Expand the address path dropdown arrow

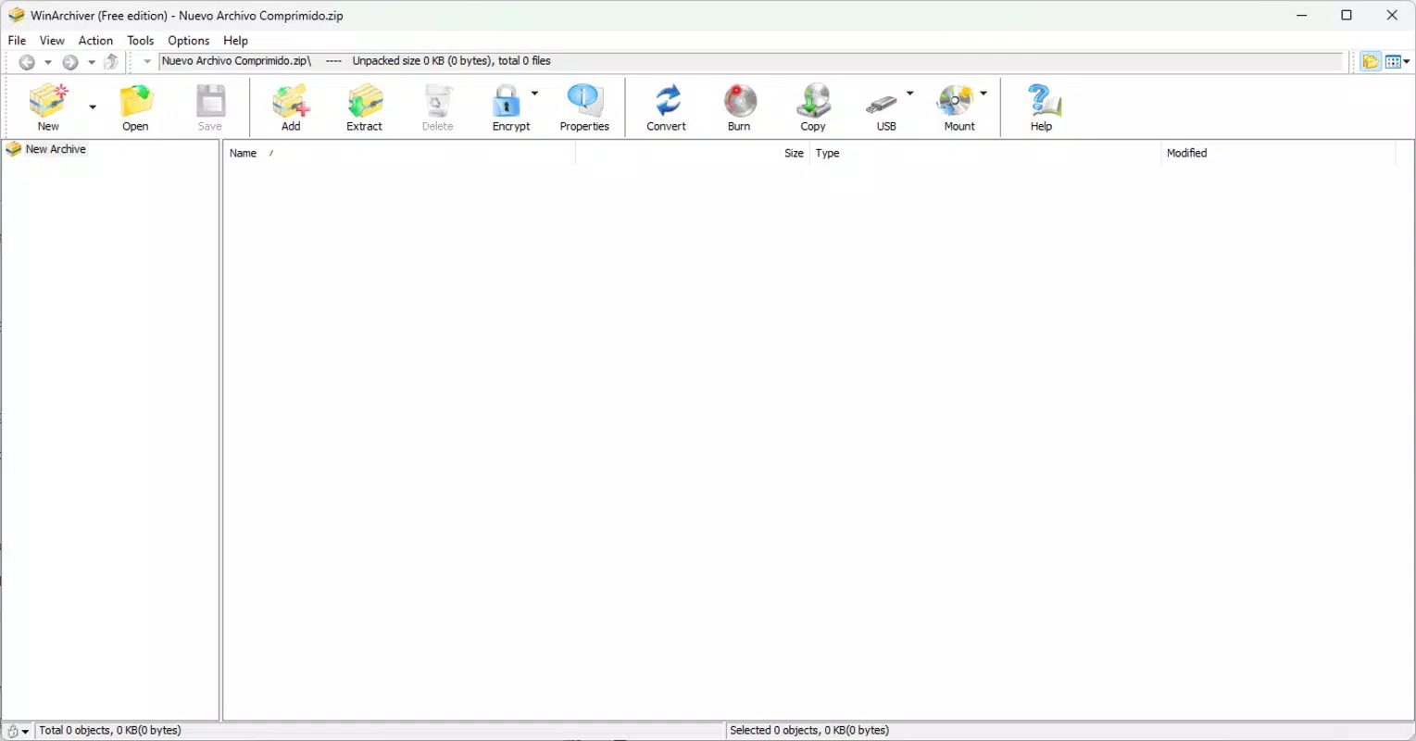pyautogui.click(x=147, y=62)
